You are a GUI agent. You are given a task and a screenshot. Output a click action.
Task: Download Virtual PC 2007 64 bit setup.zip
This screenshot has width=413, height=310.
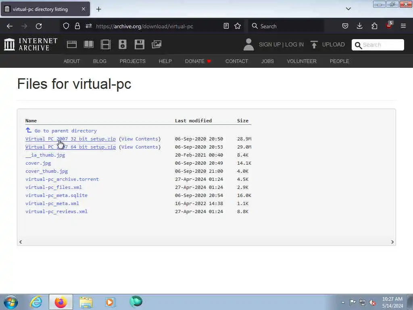point(70,147)
